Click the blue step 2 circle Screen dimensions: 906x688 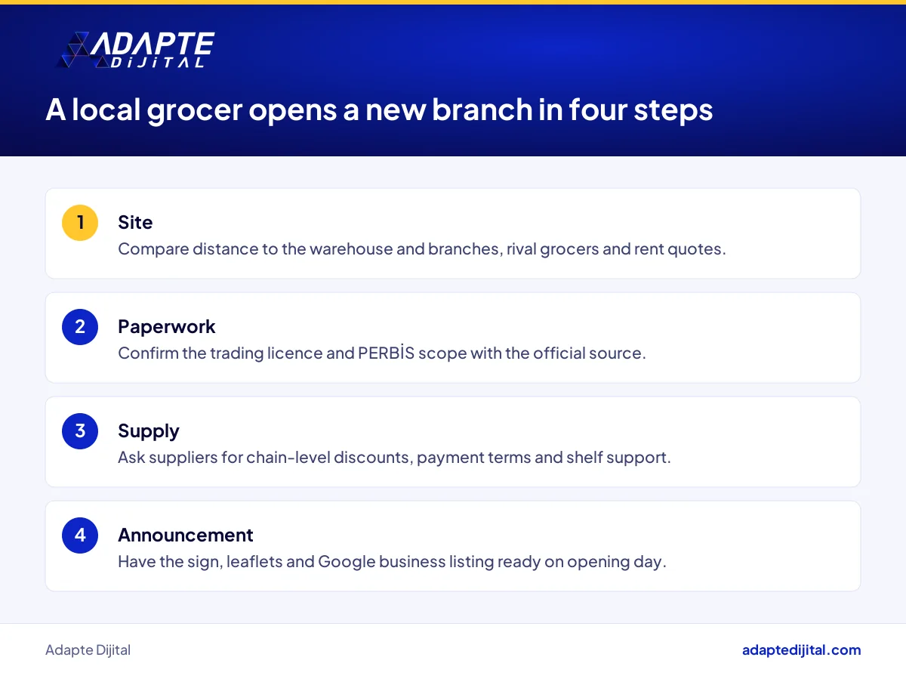[x=80, y=327]
